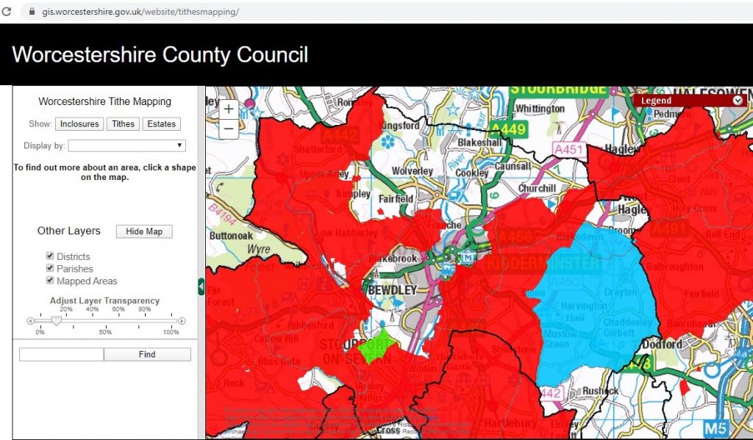Click the Hide Map button

(x=143, y=231)
